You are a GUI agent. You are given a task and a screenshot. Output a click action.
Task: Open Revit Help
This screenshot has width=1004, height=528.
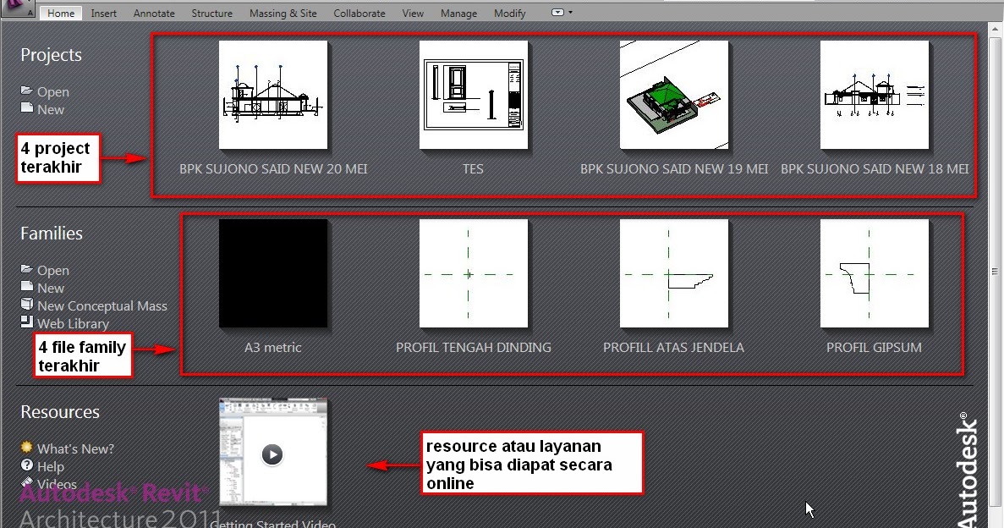click(50, 466)
